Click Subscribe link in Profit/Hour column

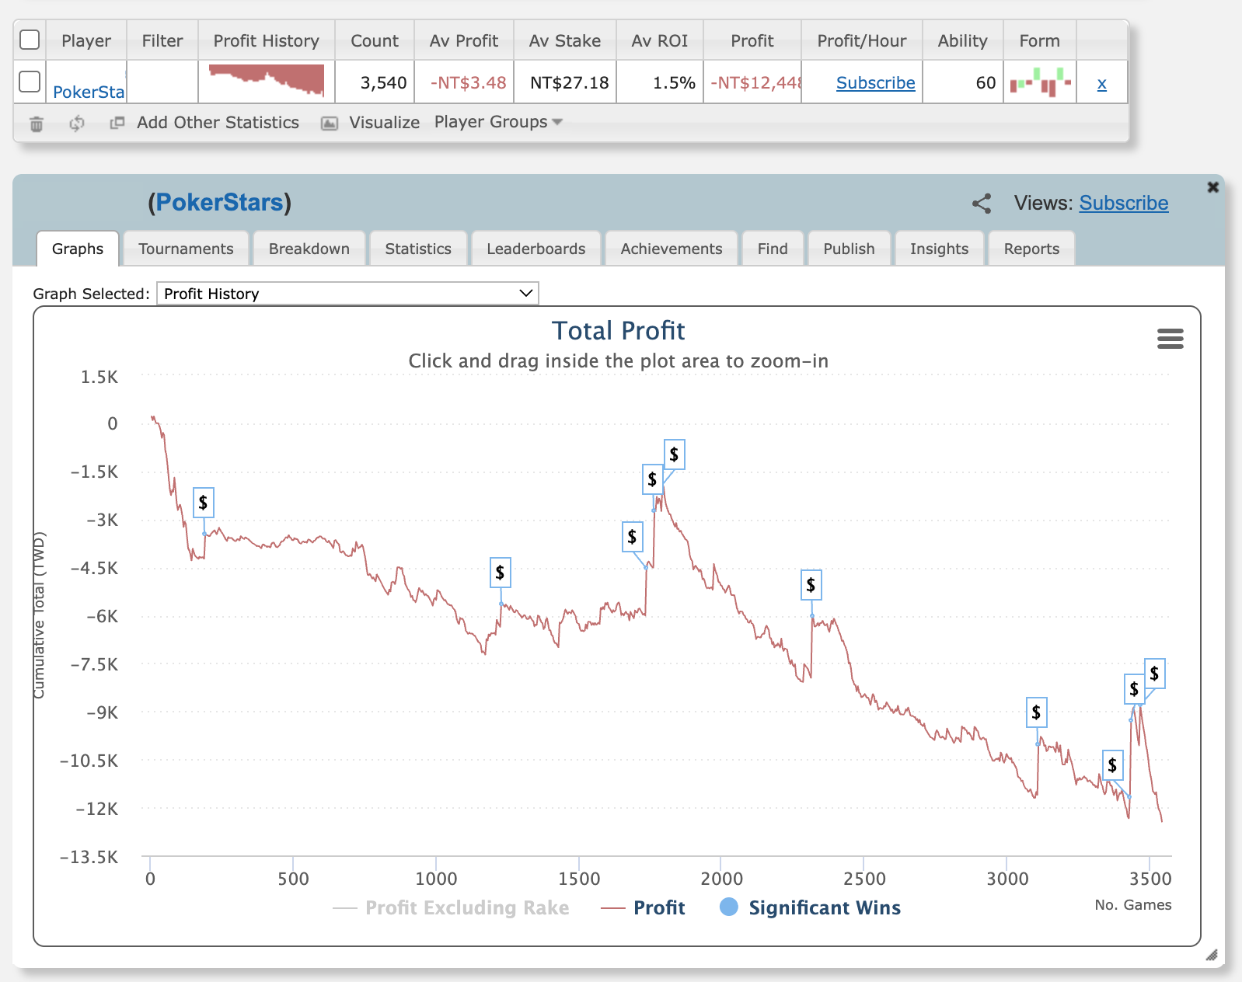point(875,83)
